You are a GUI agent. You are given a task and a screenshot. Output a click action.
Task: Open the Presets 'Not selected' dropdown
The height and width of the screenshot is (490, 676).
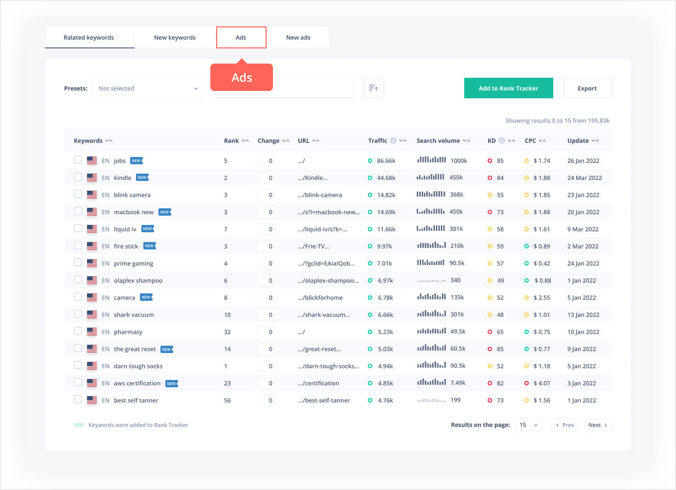tap(148, 88)
